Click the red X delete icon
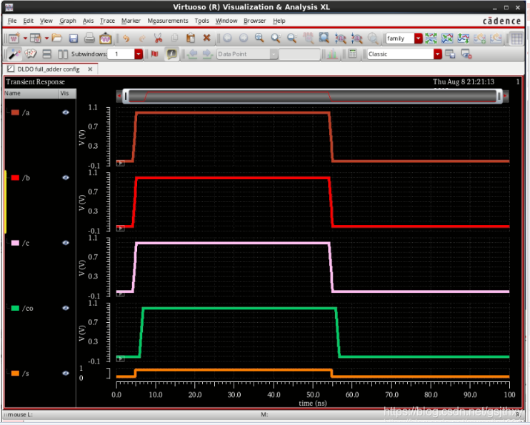The image size is (530, 425). (207, 38)
